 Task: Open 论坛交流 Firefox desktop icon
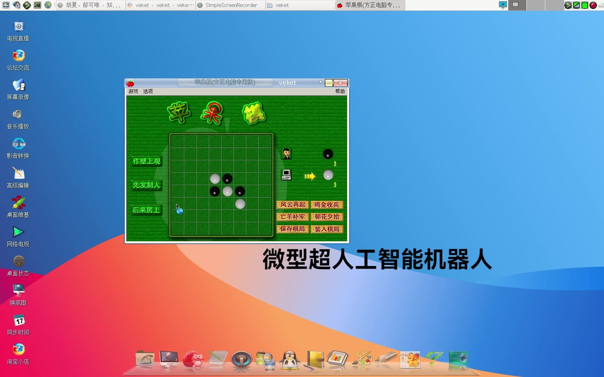pyautogui.click(x=18, y=60)
